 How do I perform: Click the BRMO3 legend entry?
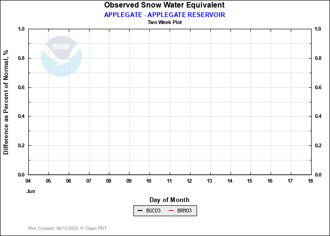(181, 211)
